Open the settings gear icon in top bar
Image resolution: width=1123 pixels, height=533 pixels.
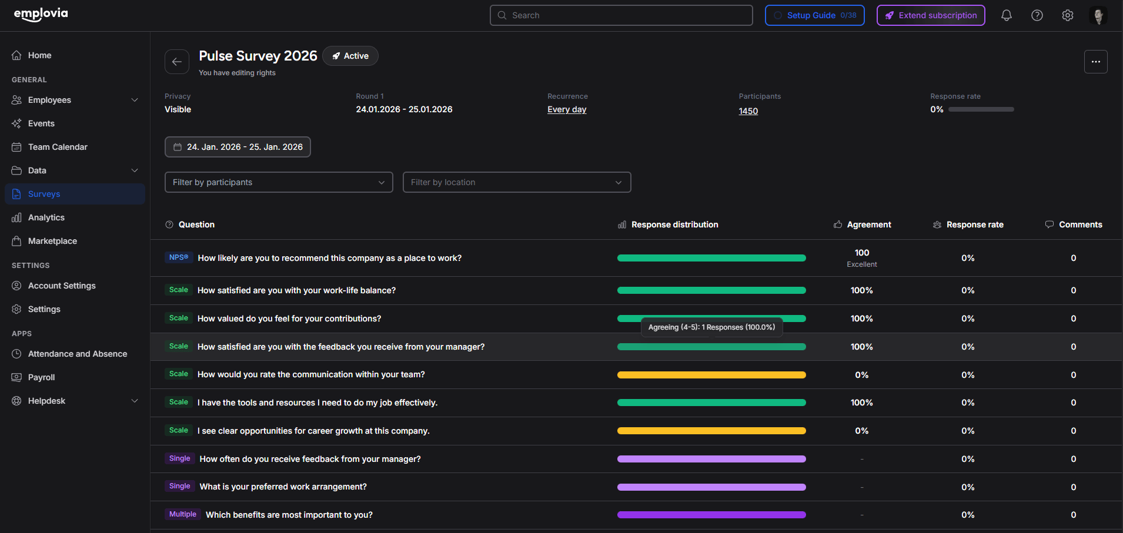tap(1068, 15)
